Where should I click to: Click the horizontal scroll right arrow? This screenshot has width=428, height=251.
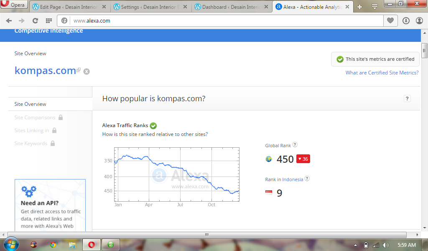tap(418, 235)
